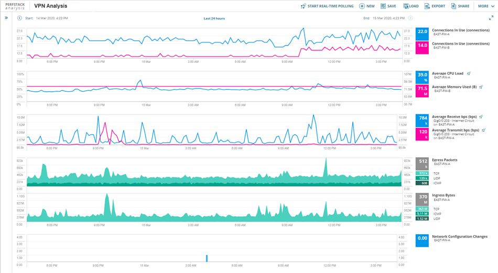Click the Start date 14 Mar 2020 field
The height and width of the screenshot is (273, 498).
point(52,18)
